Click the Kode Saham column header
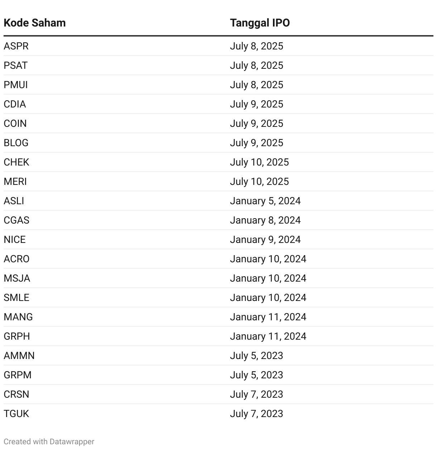The image size is (437, 450). tap(35, 23)
